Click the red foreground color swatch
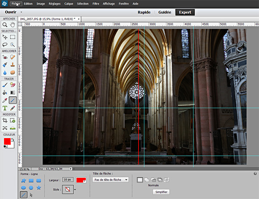259x199 pixels. click(x=7, y=142)
